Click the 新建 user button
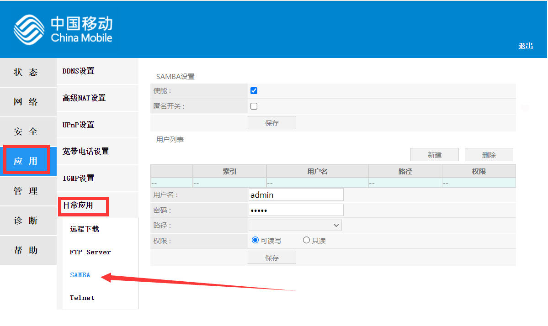548x326 pixels. (434, 155)
